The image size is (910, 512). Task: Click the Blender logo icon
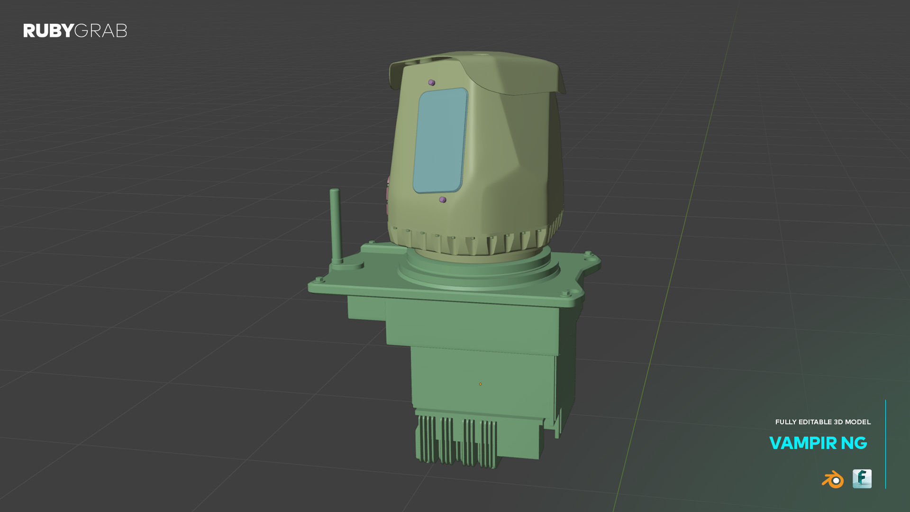click(833, 479)
